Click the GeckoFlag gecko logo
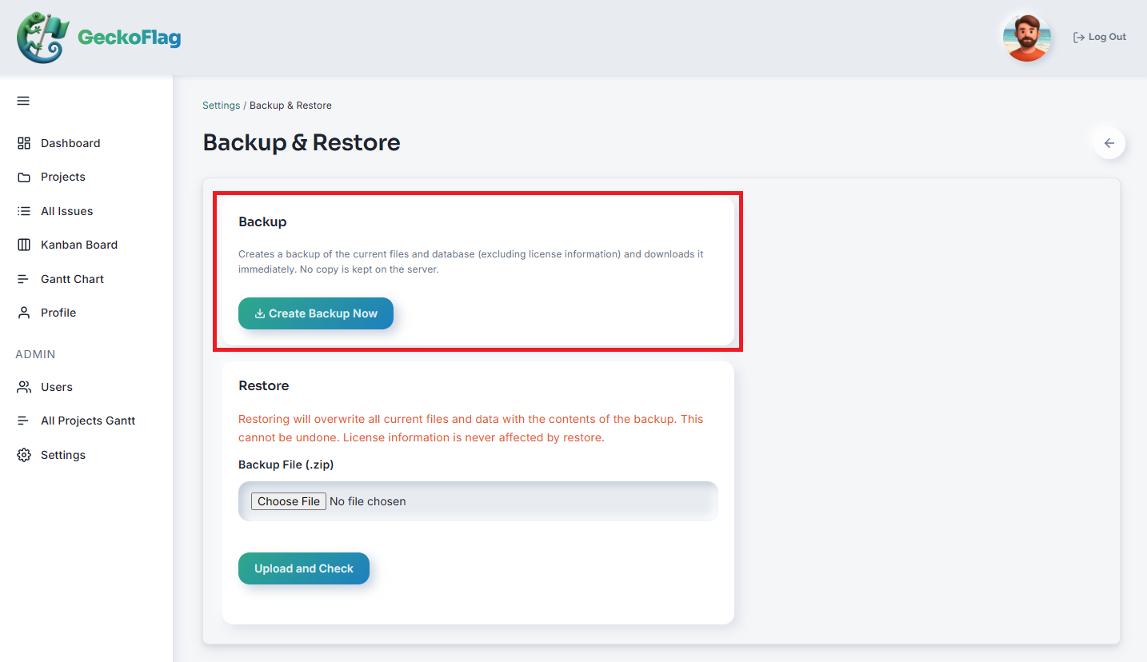The image size is (1147, 662). click(43, 38)
